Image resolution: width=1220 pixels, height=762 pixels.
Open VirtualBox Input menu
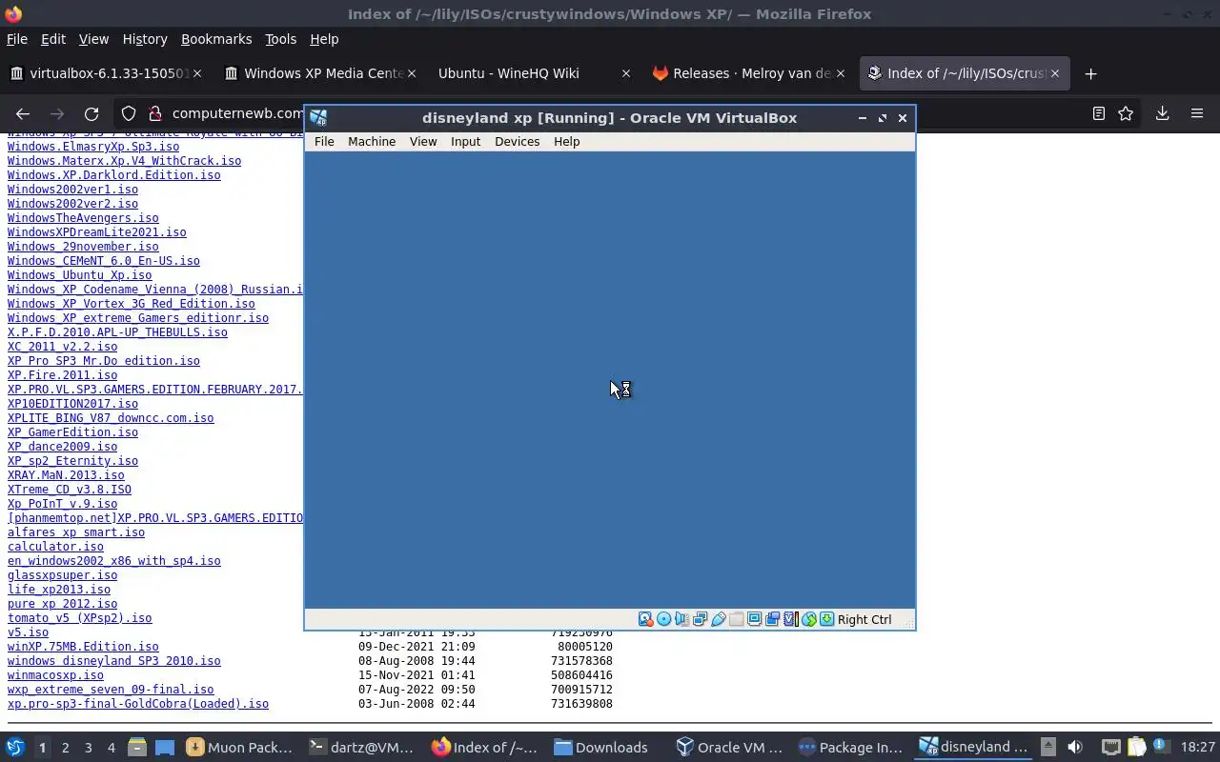point(465,141)
